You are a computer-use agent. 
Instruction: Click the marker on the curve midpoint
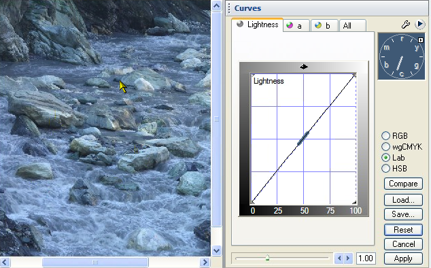[303, 138]
